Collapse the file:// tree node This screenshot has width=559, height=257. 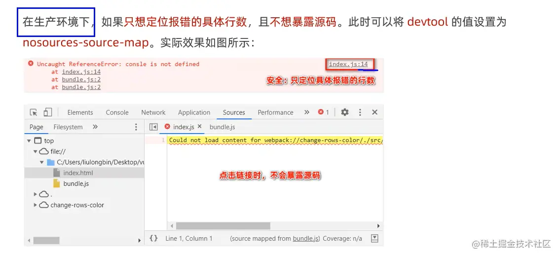point(36,151)
